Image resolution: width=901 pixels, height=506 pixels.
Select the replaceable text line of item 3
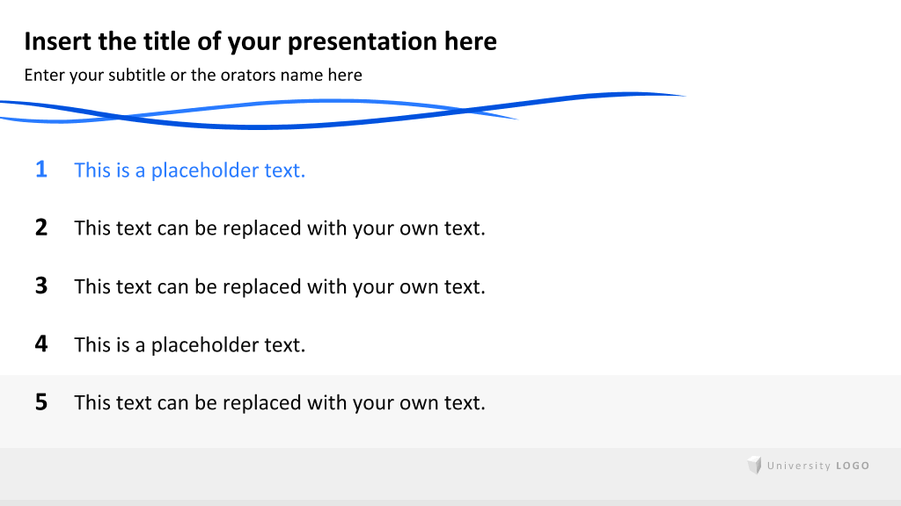pyautogui.click(x=280, y=287)
